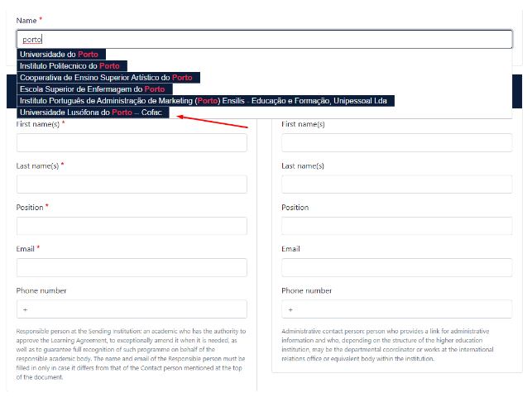532x412 pixels.
Task: Click the 'Administrative contact person' description text
Action: point(387,345)
